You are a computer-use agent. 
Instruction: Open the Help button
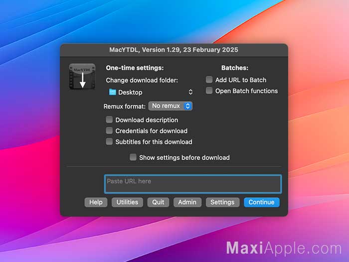pos(96,202)
